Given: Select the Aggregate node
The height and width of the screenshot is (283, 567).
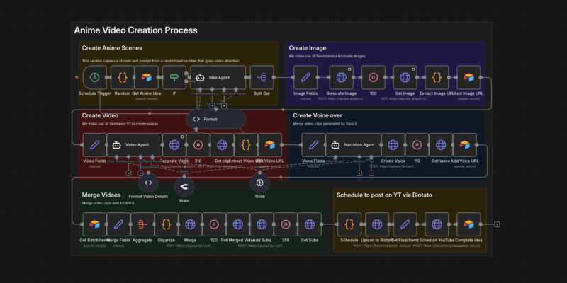Looking at the screenshot, I should [142, 224].
